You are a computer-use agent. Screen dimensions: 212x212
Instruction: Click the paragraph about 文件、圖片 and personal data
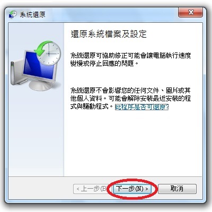point(130,99)
